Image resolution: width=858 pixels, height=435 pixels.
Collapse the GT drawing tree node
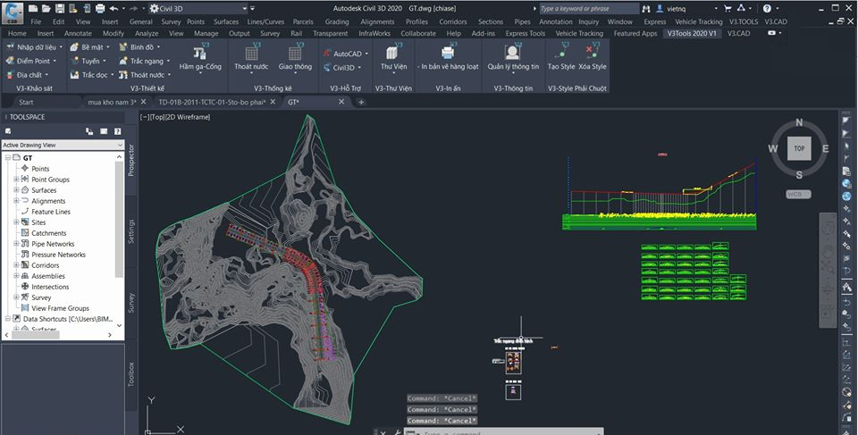[7, 158]
